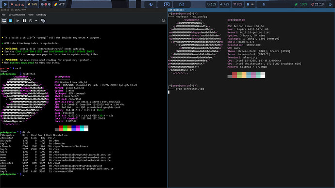Click 'eselect news read' hint in VM console
The image size is (335, 188).
[22, 63]
